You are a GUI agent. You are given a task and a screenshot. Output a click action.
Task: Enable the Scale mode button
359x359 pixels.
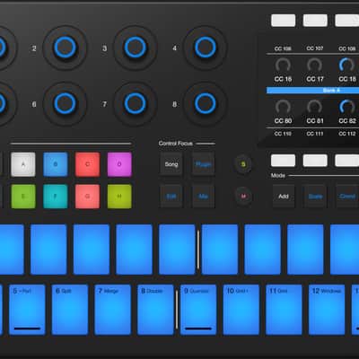[x=315, y=197]
